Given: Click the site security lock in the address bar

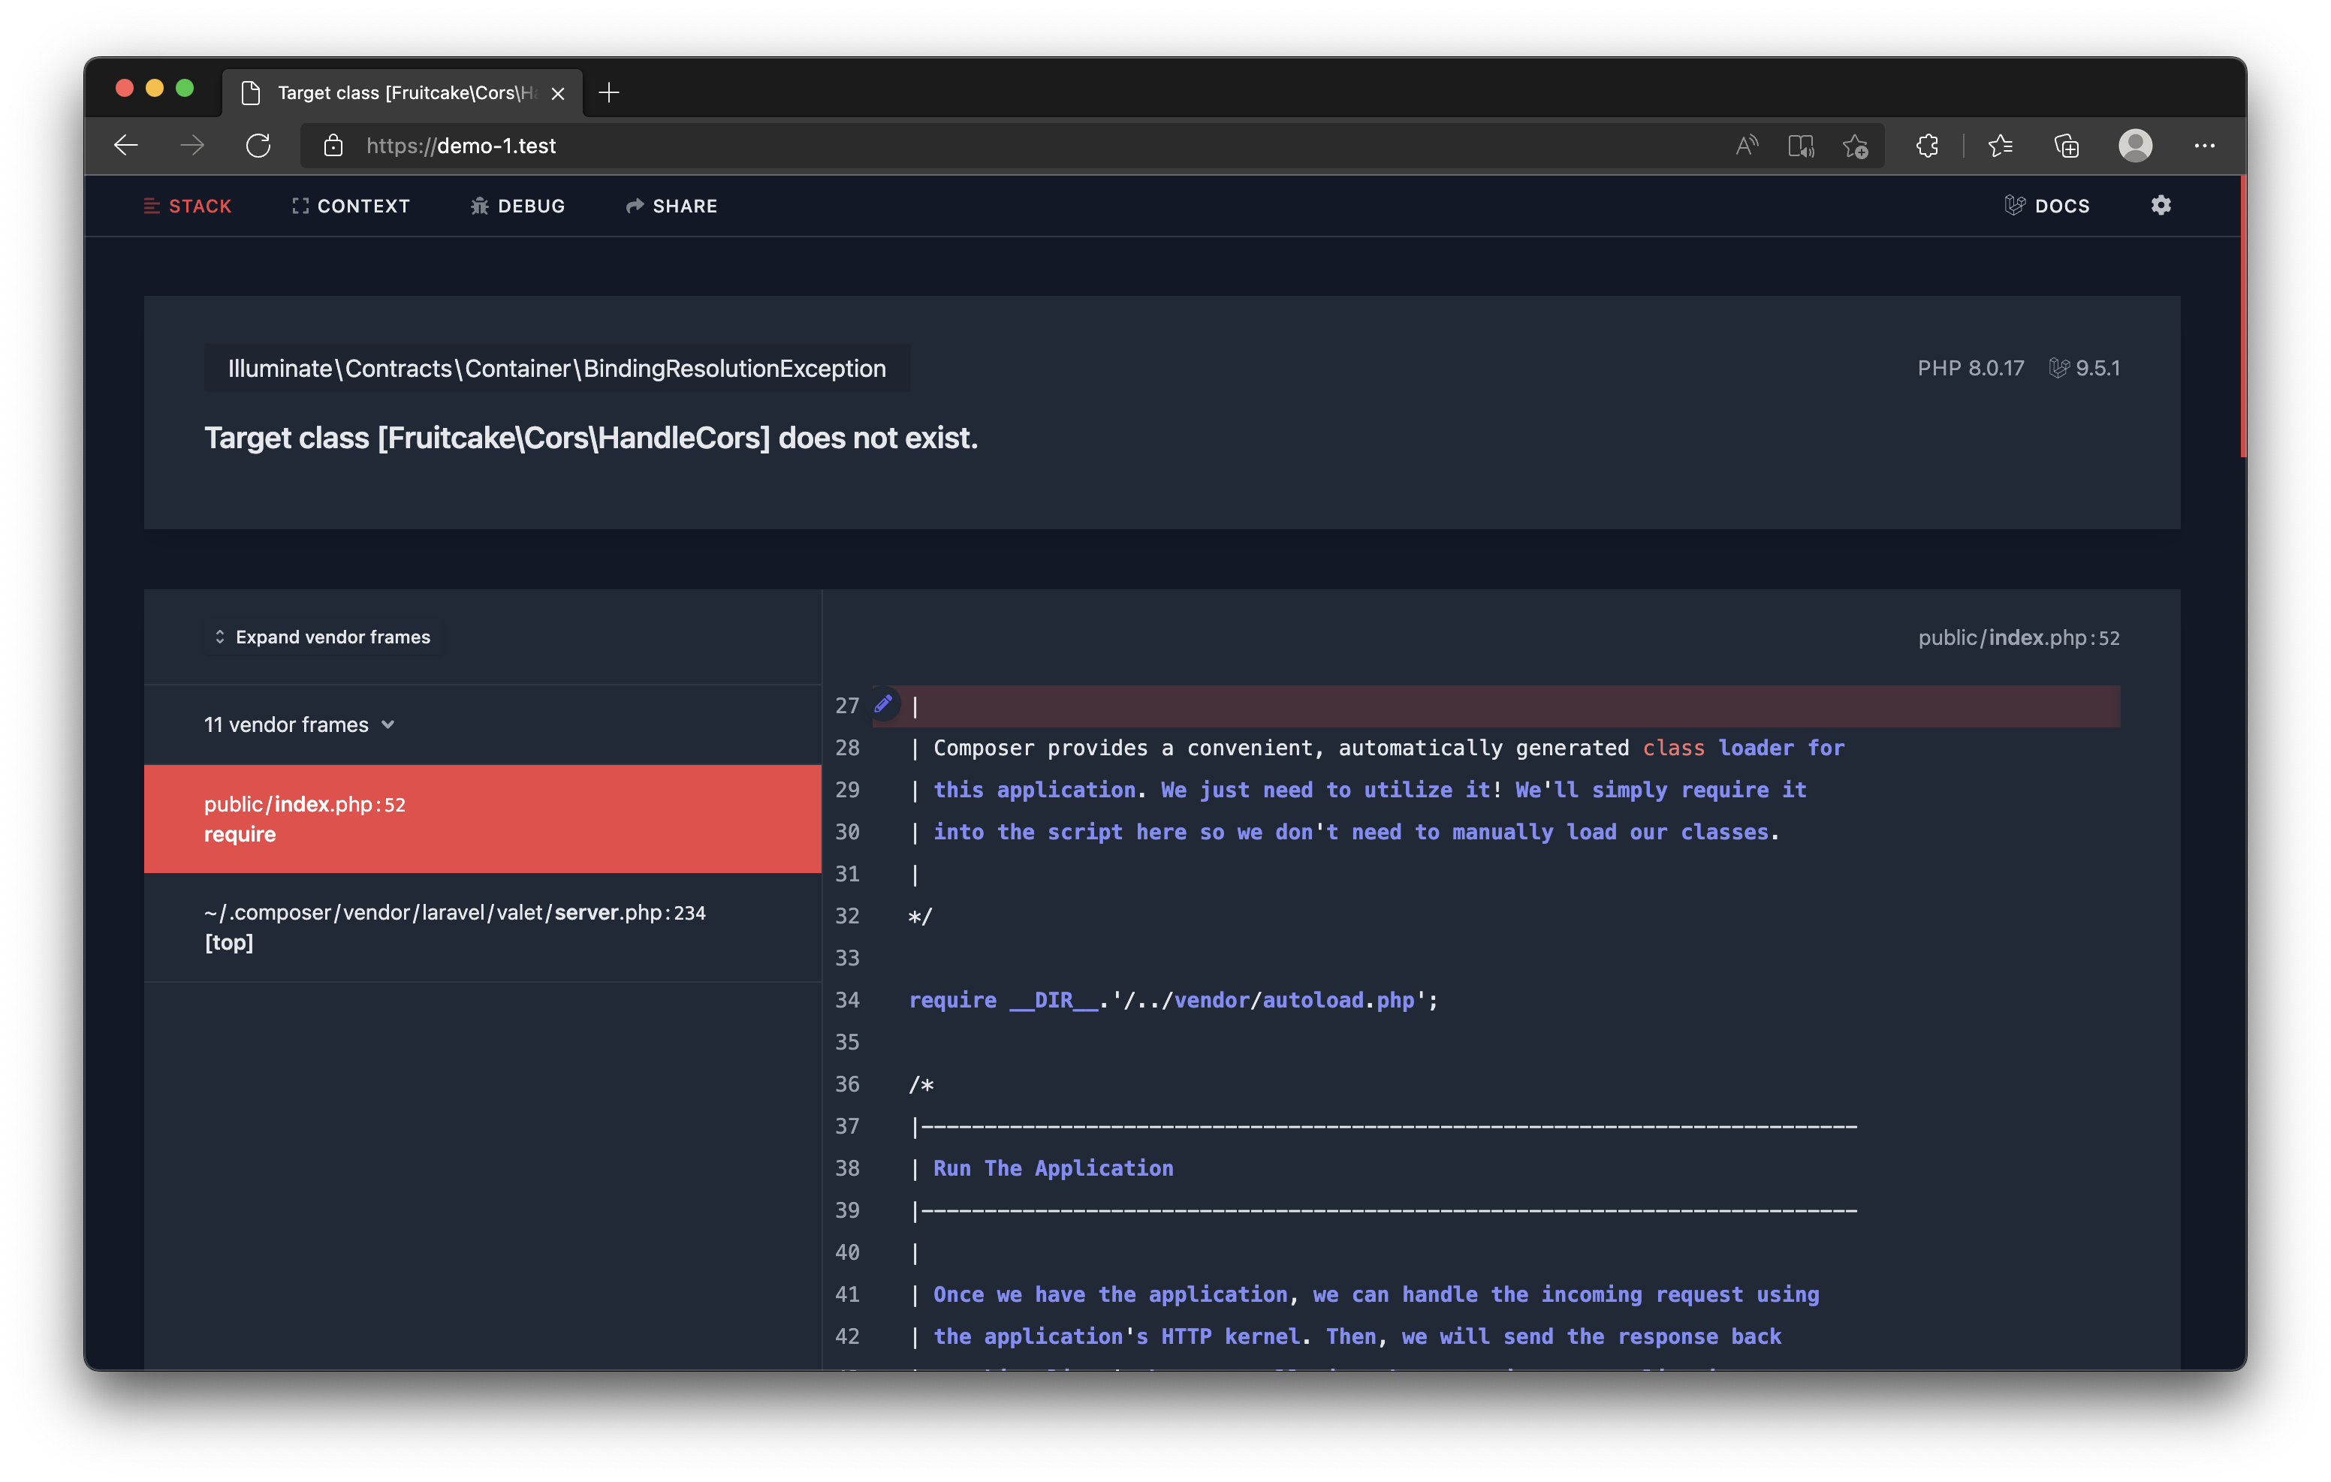Looking at the screenshot, I should (333, 145).
